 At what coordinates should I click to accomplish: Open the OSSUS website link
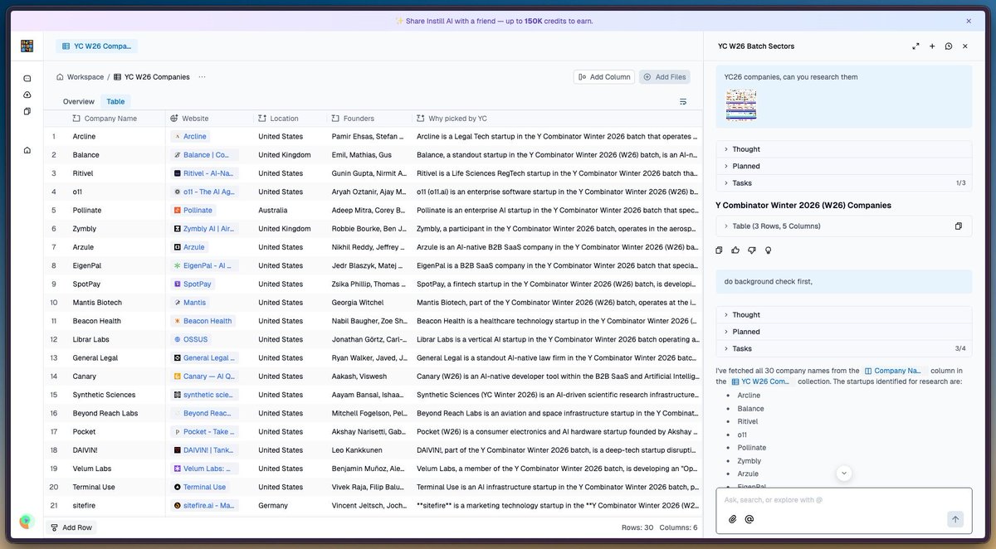pyautogui.click(x=191, y=339)
